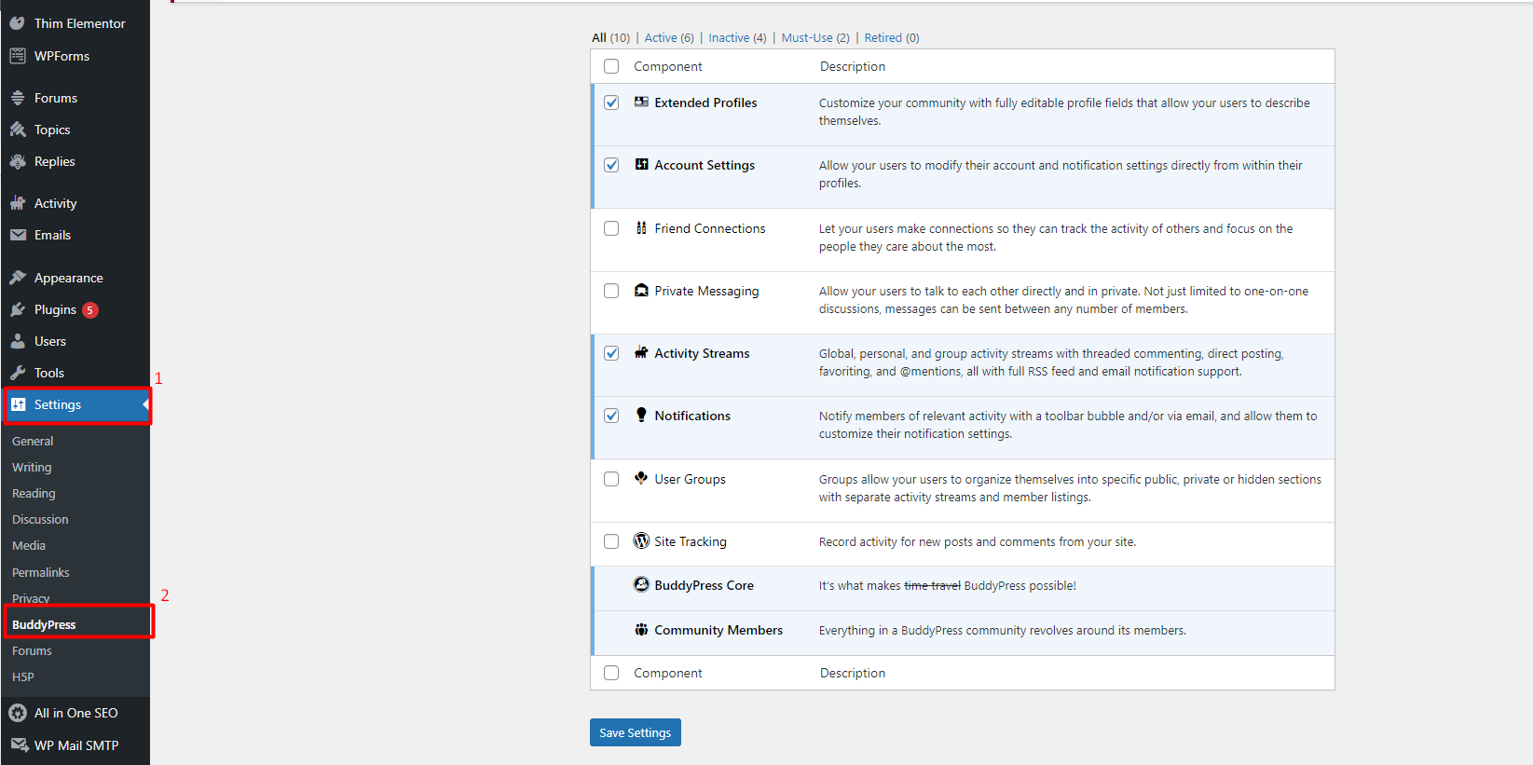Tick the Private Messaging checkbox

pos(611,291)
